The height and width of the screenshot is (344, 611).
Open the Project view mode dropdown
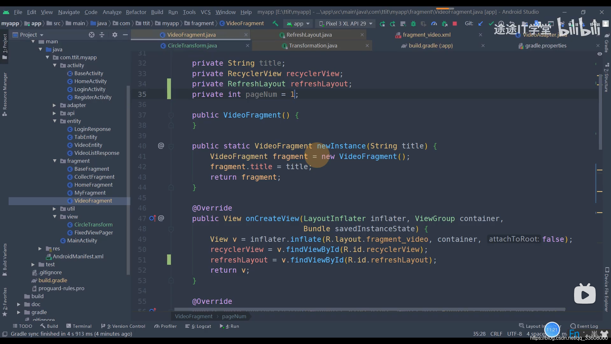[28, 35]
